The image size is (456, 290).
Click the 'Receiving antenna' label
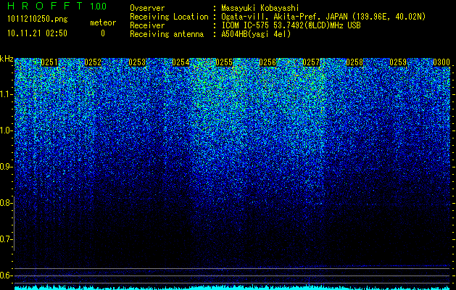167,34
